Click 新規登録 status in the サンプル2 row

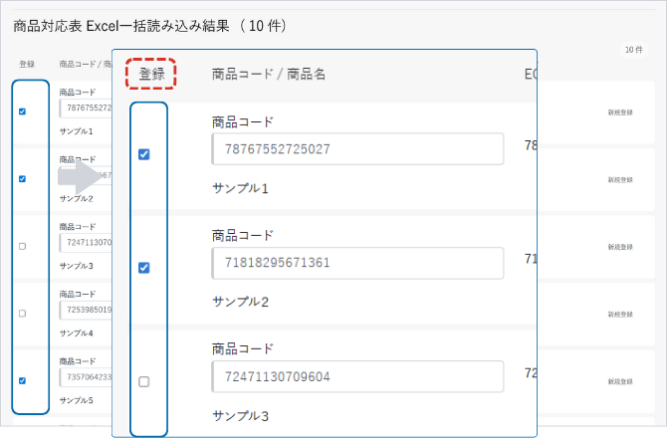coord(620,179)
